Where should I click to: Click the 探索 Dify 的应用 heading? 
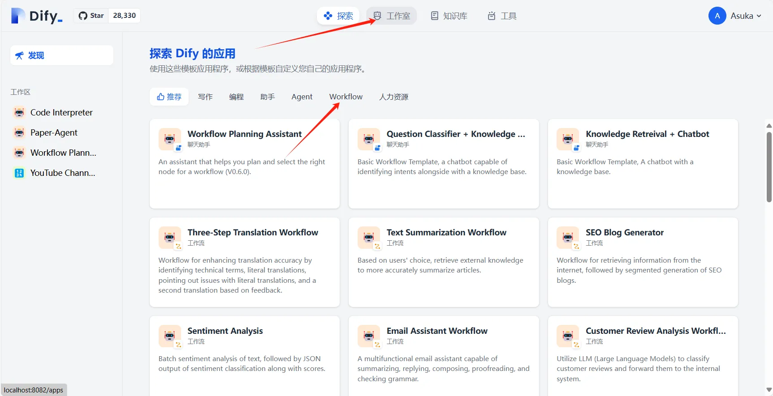193,54
